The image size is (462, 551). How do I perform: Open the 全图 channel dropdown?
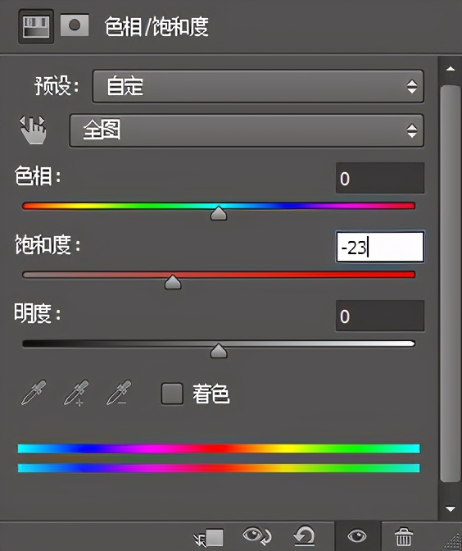pos(247,130)
